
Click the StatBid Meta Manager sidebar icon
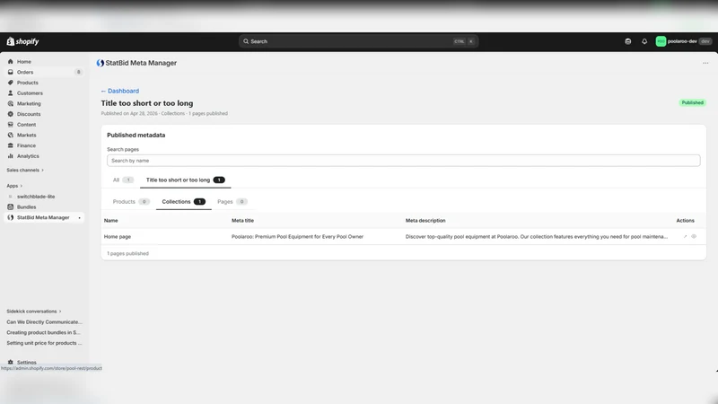pyautogui.click(x=11, y=217)
